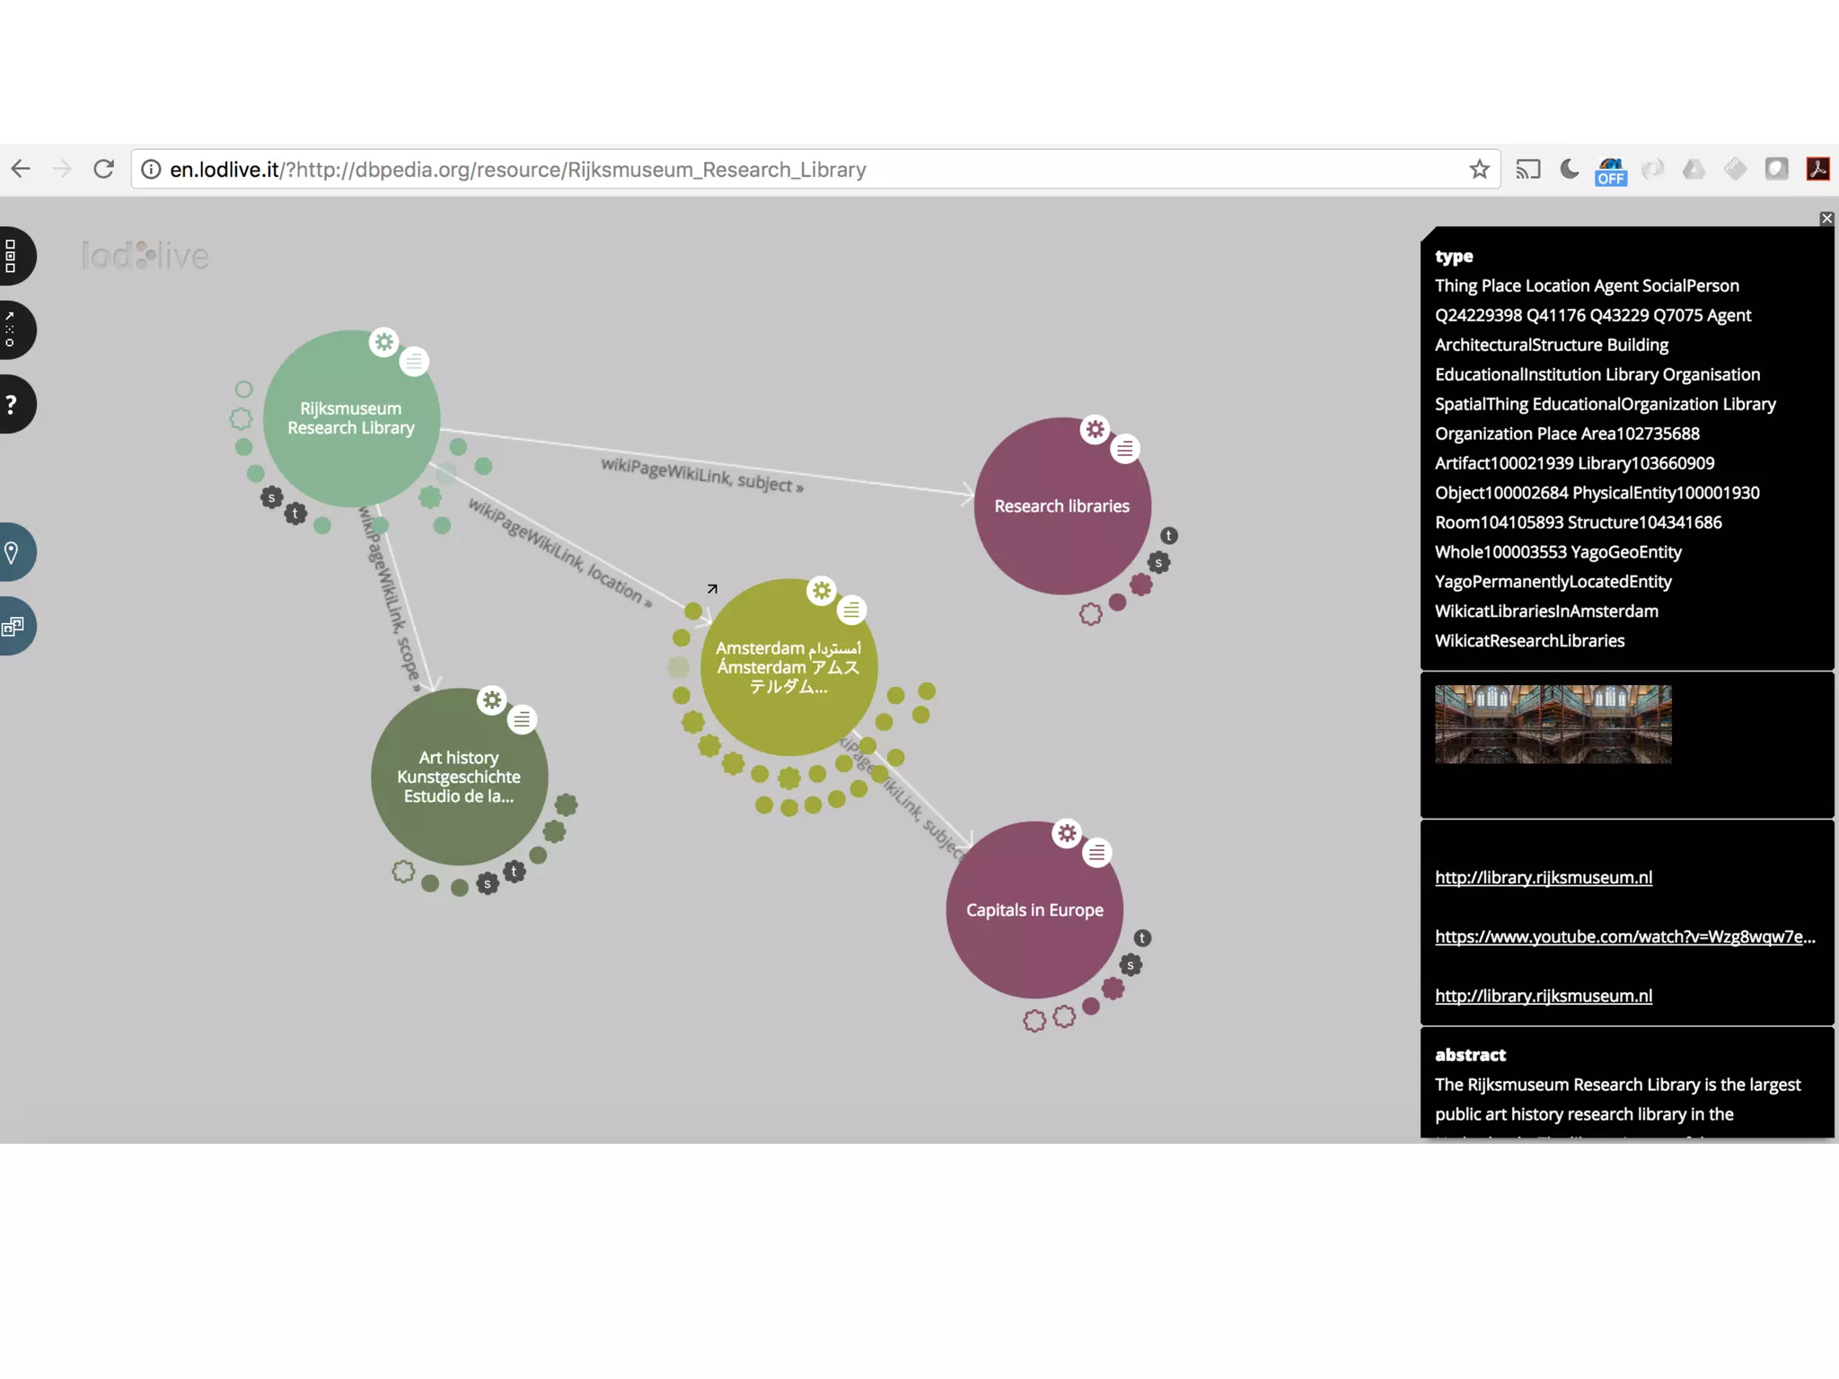This screenshot has width=1839, height=1379.
Task: Toggle the extension showing OFF badge
Action: (x=1610, y=171)
